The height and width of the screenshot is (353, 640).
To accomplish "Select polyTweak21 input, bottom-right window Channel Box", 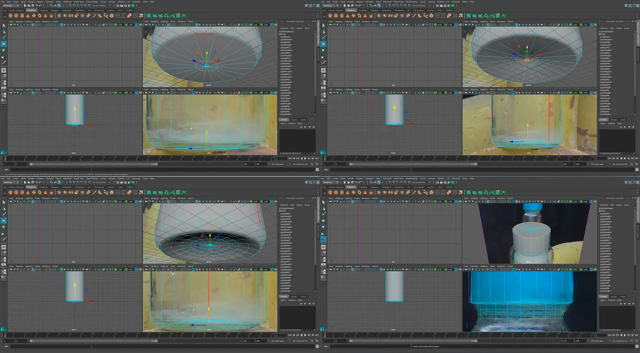I will tap(606, 217).
